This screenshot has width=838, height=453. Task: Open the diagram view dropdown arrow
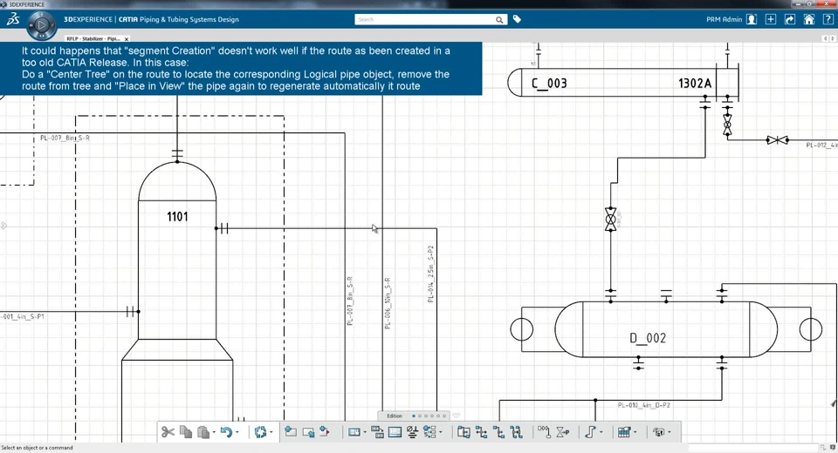tap(365, 432)
